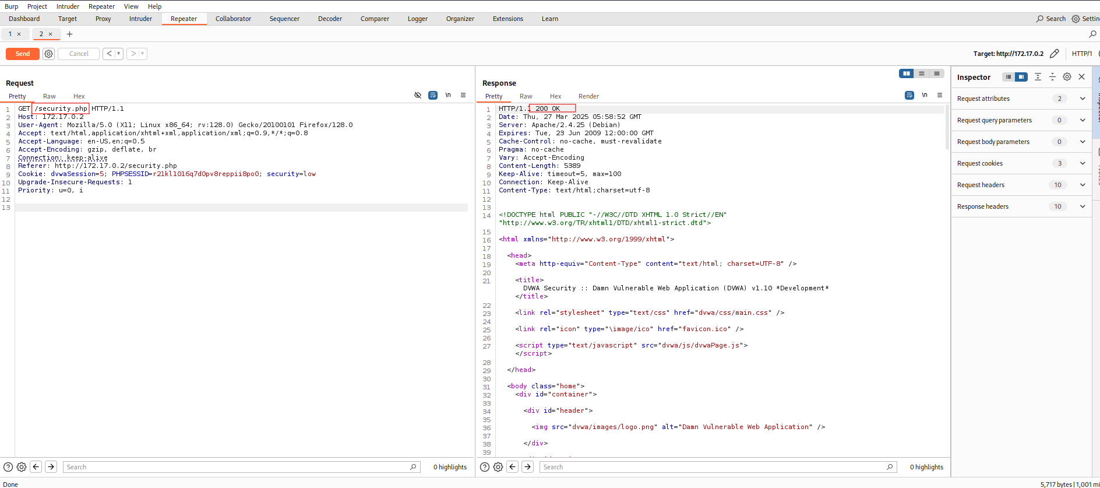The image size is (1100, 488).
Task: Open the Logger tab
Action: click(418, 19)
